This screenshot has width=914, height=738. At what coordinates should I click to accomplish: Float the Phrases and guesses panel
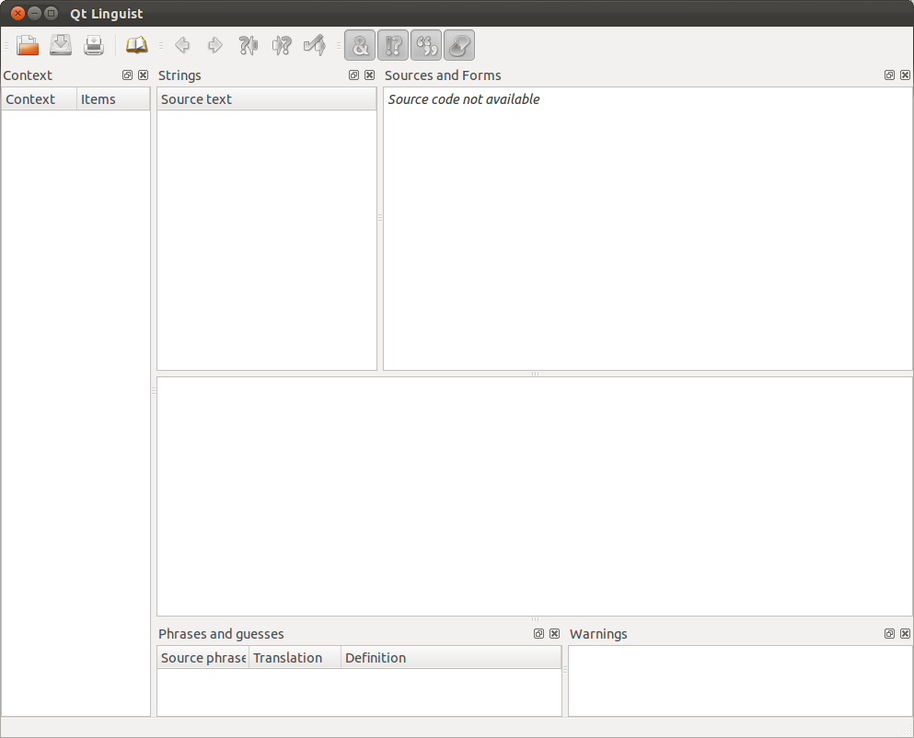pyautogui.click(x=538, y=634)
